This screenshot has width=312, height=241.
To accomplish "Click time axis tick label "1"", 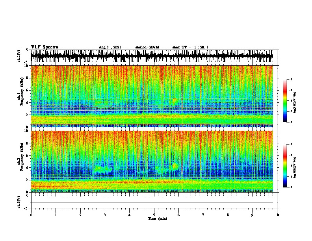I will pyautogui.click(x=56, y=215).
